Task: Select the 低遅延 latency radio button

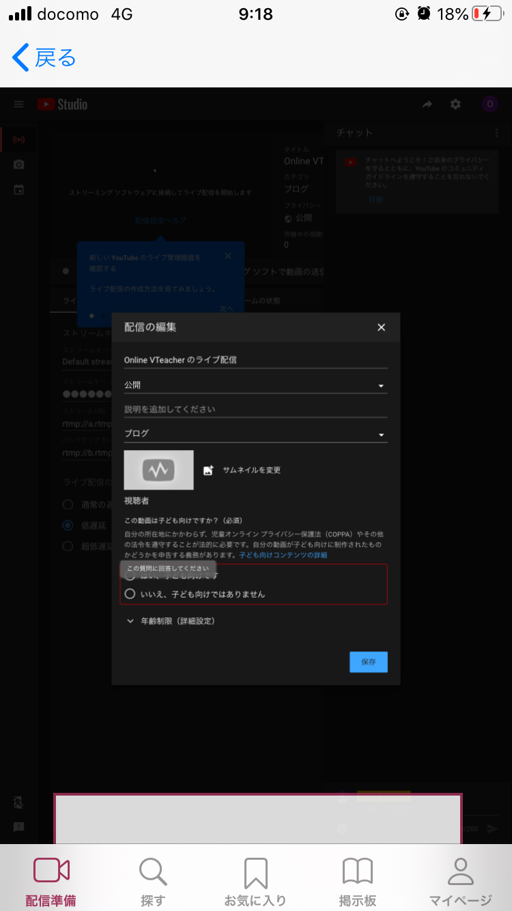Action: pos(68,525)
